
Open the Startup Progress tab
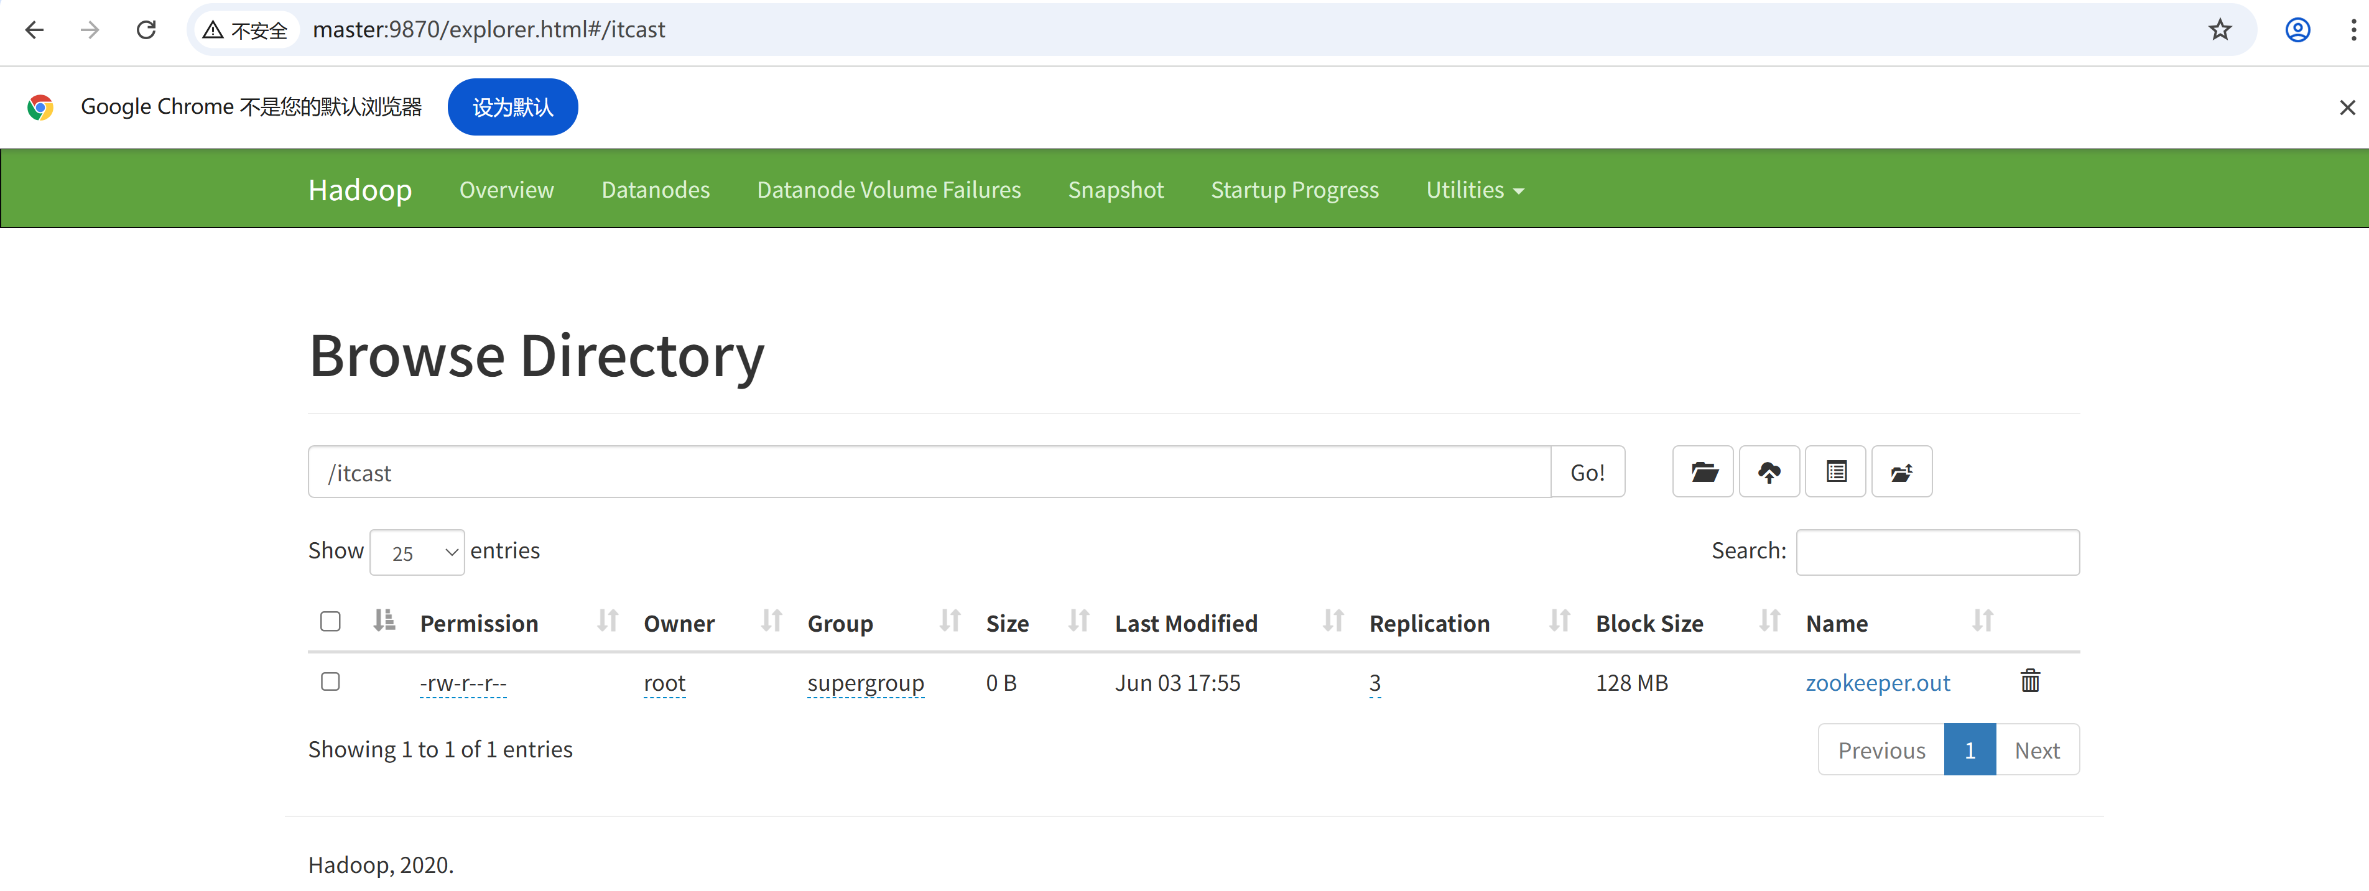tap(1294, 190)
